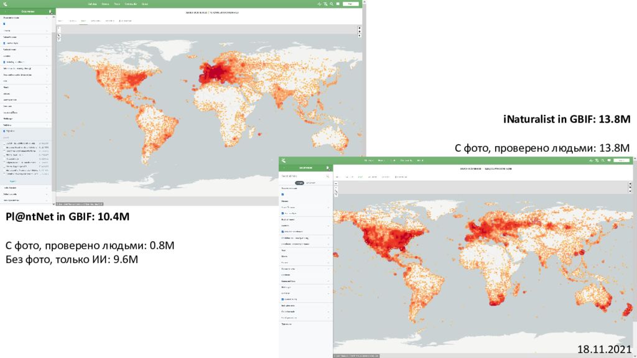Toggle checkbox under Location in Pl@ntNet window
The width and height of the screenshot is (637, 358).
click(x=4, y=62)
